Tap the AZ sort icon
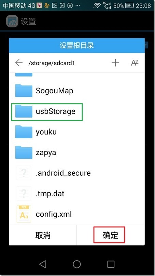The height and width of the screenshot is (276, 155). [x=135, y=63]
